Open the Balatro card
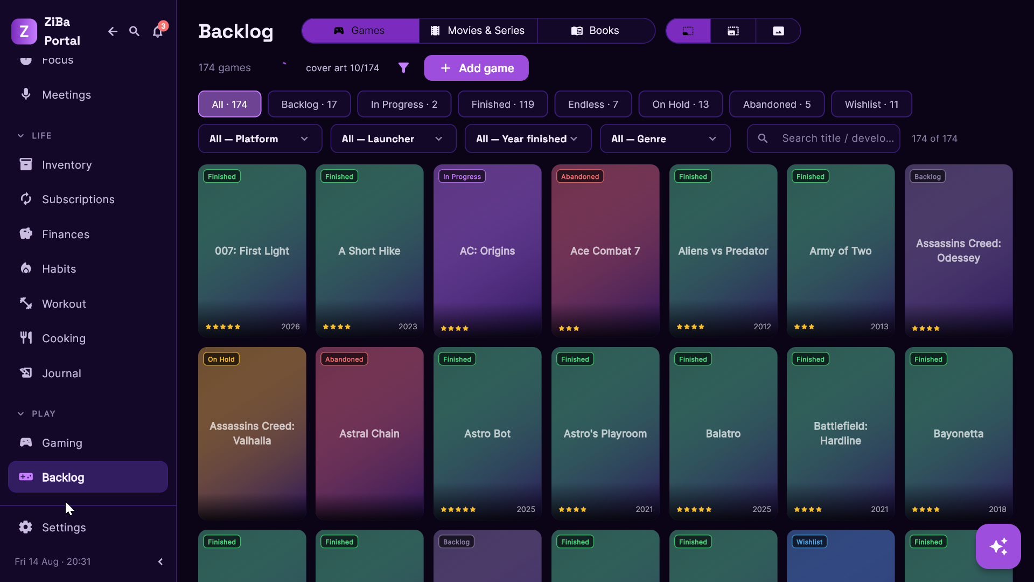The image size is (1034, 582). pos(723,433)
